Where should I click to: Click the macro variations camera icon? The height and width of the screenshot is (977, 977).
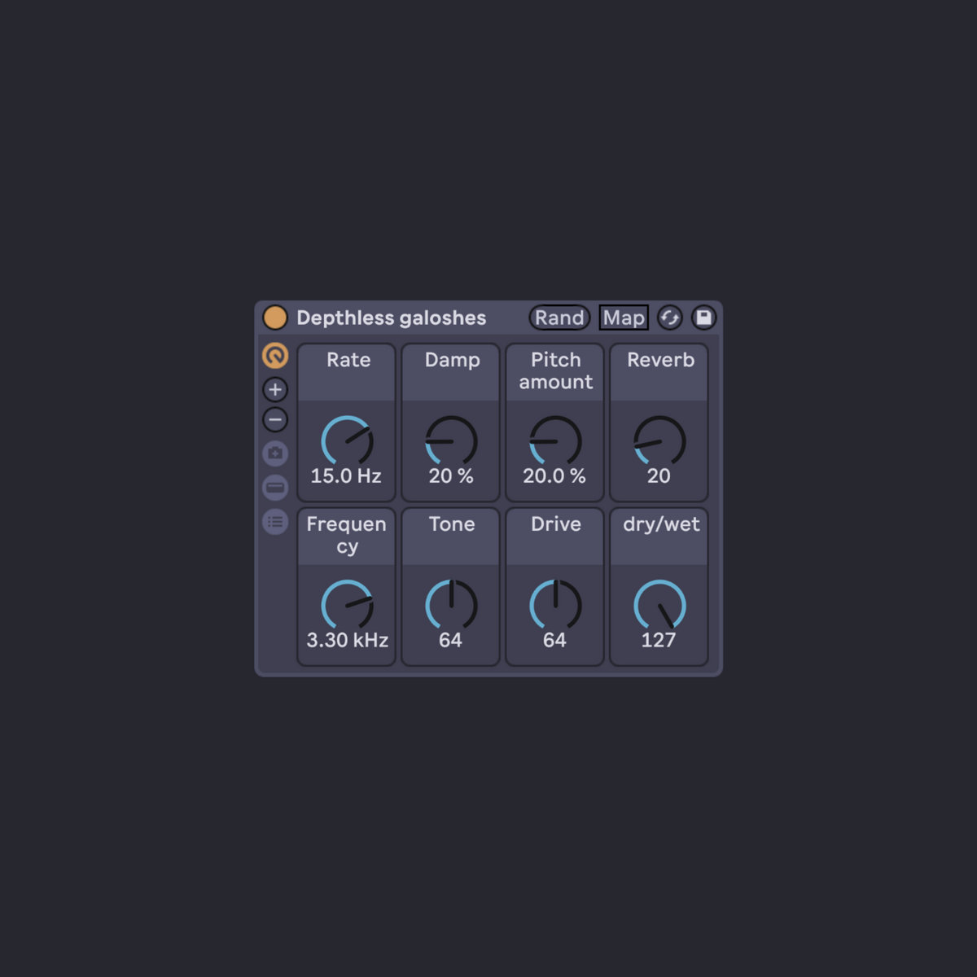click(x=275, y=453)
